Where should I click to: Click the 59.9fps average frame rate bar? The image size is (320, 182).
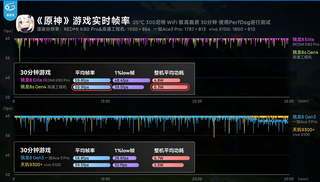coord(92,87)
